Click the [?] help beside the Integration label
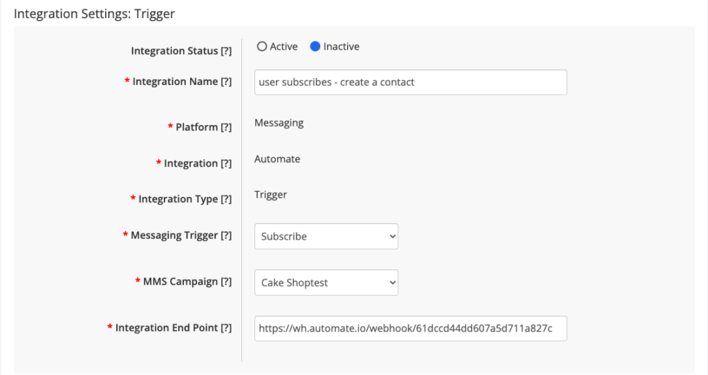 [226, 164]
